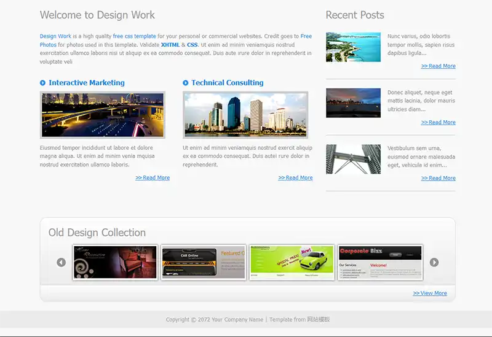492x337 pixels.
Task: Open the twin towers bridge post thumbnail
Action: click(x=353, y=159)
